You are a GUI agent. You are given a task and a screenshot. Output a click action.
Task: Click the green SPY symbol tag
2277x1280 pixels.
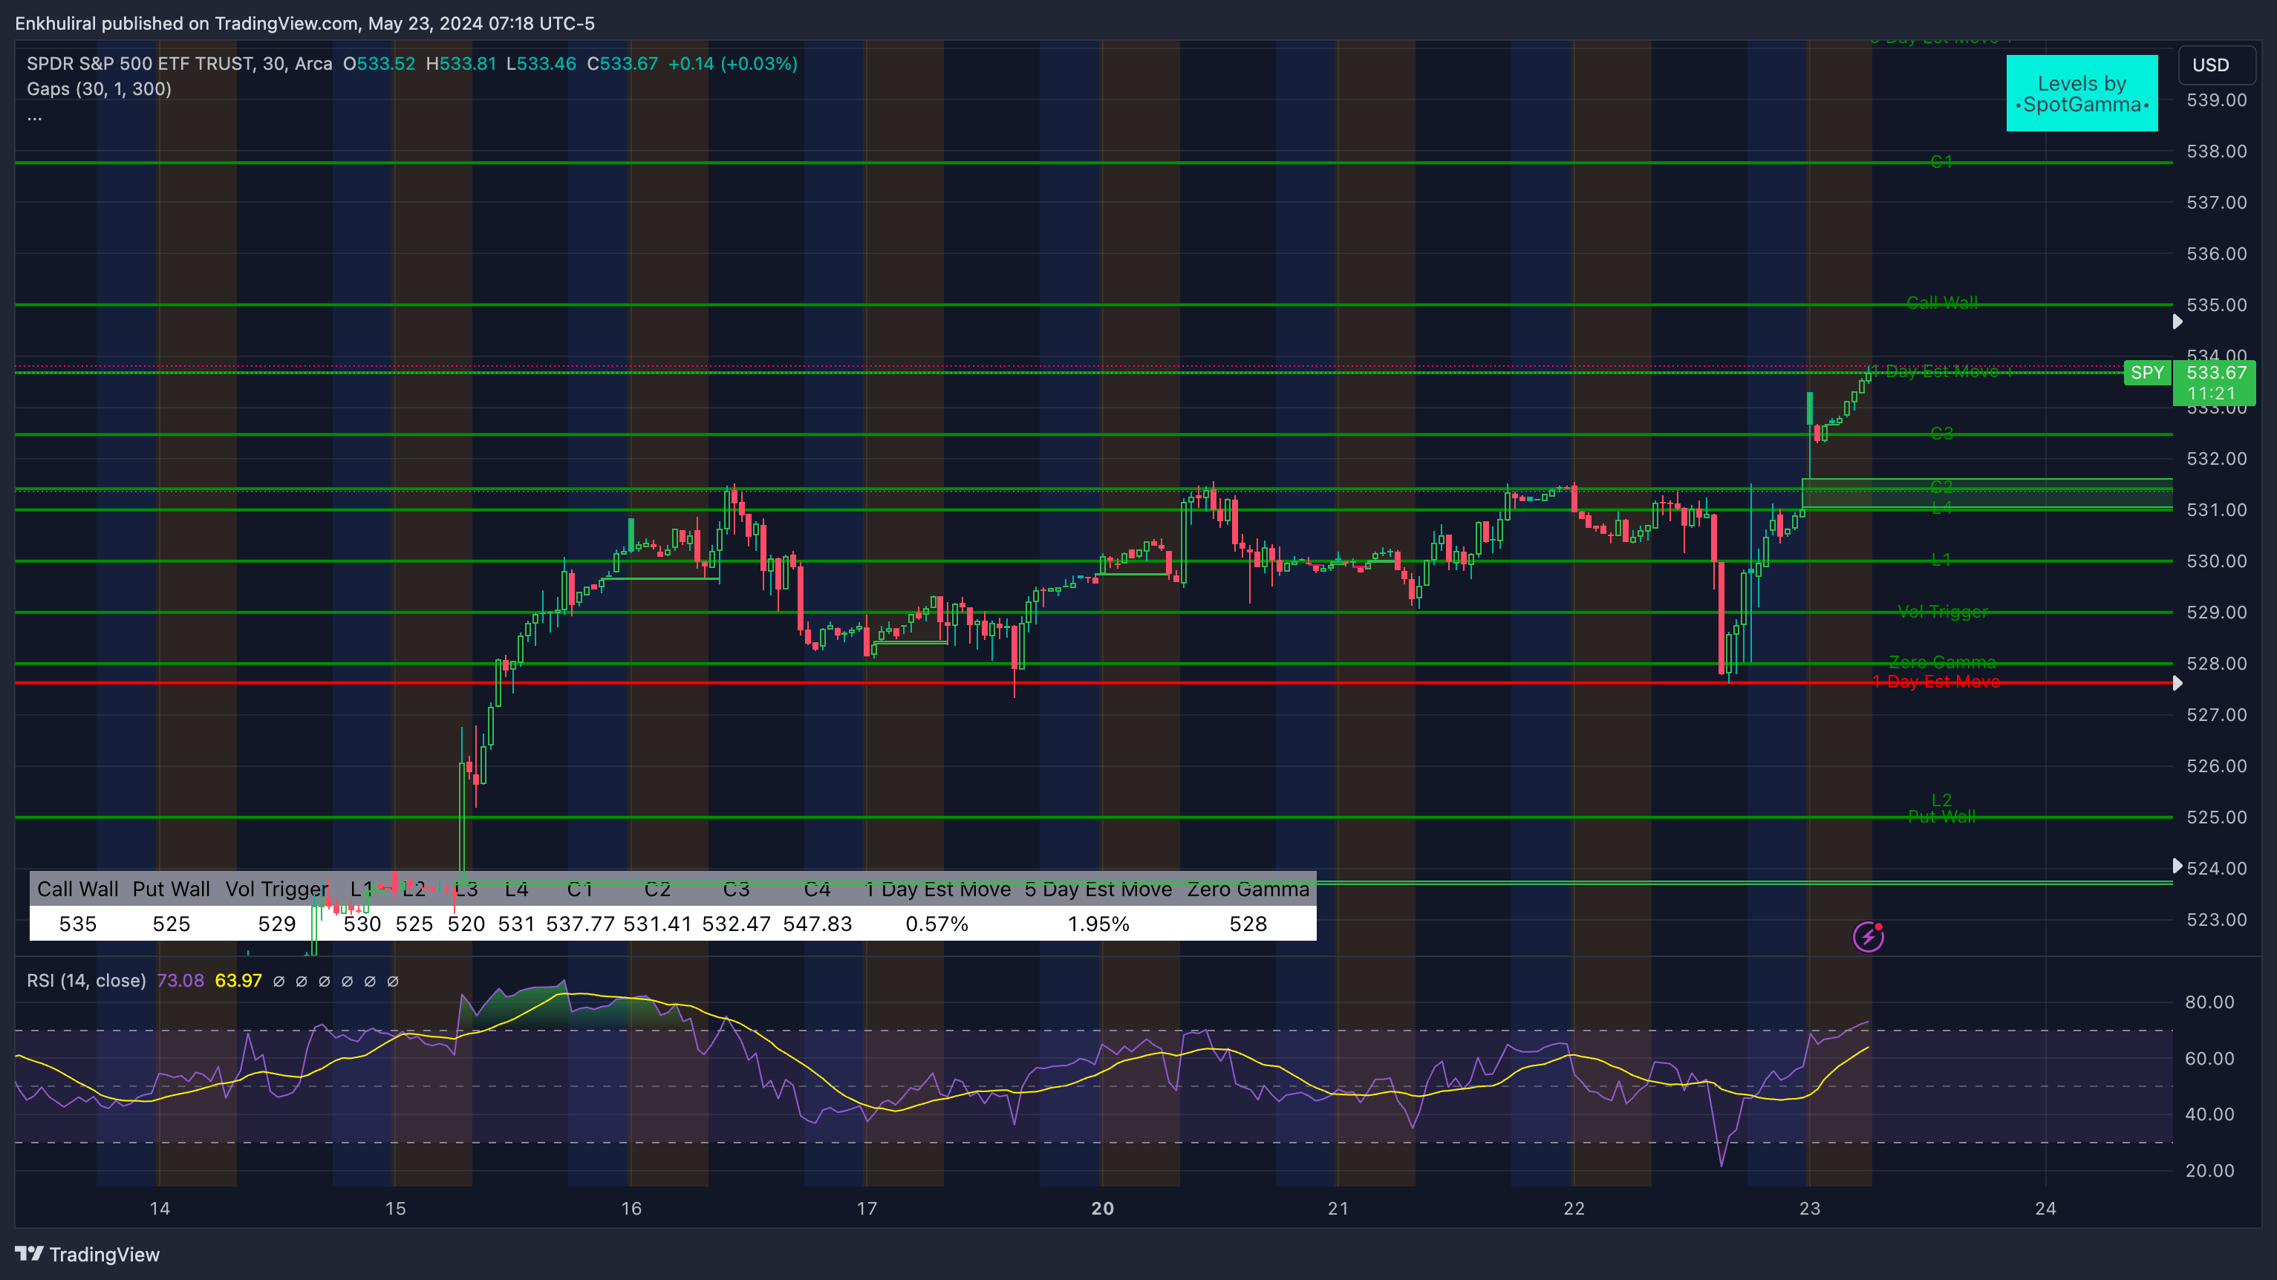2146,373
